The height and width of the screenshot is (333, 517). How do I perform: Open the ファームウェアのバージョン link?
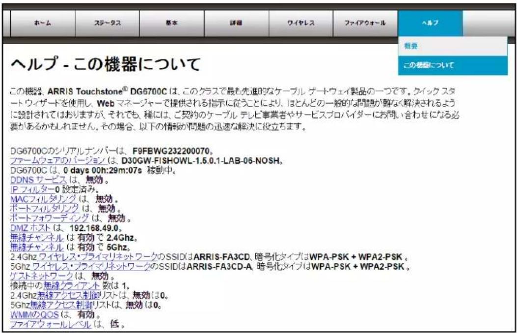point(58,161)
